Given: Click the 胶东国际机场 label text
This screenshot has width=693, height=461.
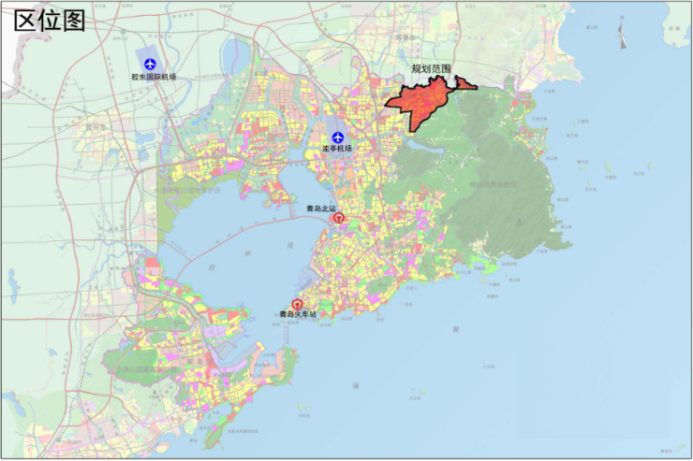Looking at the screenshot, I should click(x=154, y=77).
